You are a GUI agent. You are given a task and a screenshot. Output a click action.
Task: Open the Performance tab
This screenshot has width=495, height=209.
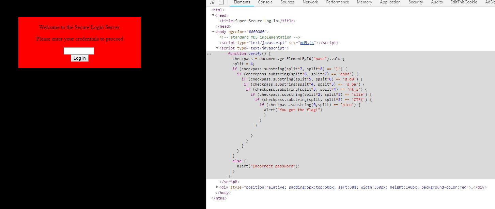[x=337, y=2]
